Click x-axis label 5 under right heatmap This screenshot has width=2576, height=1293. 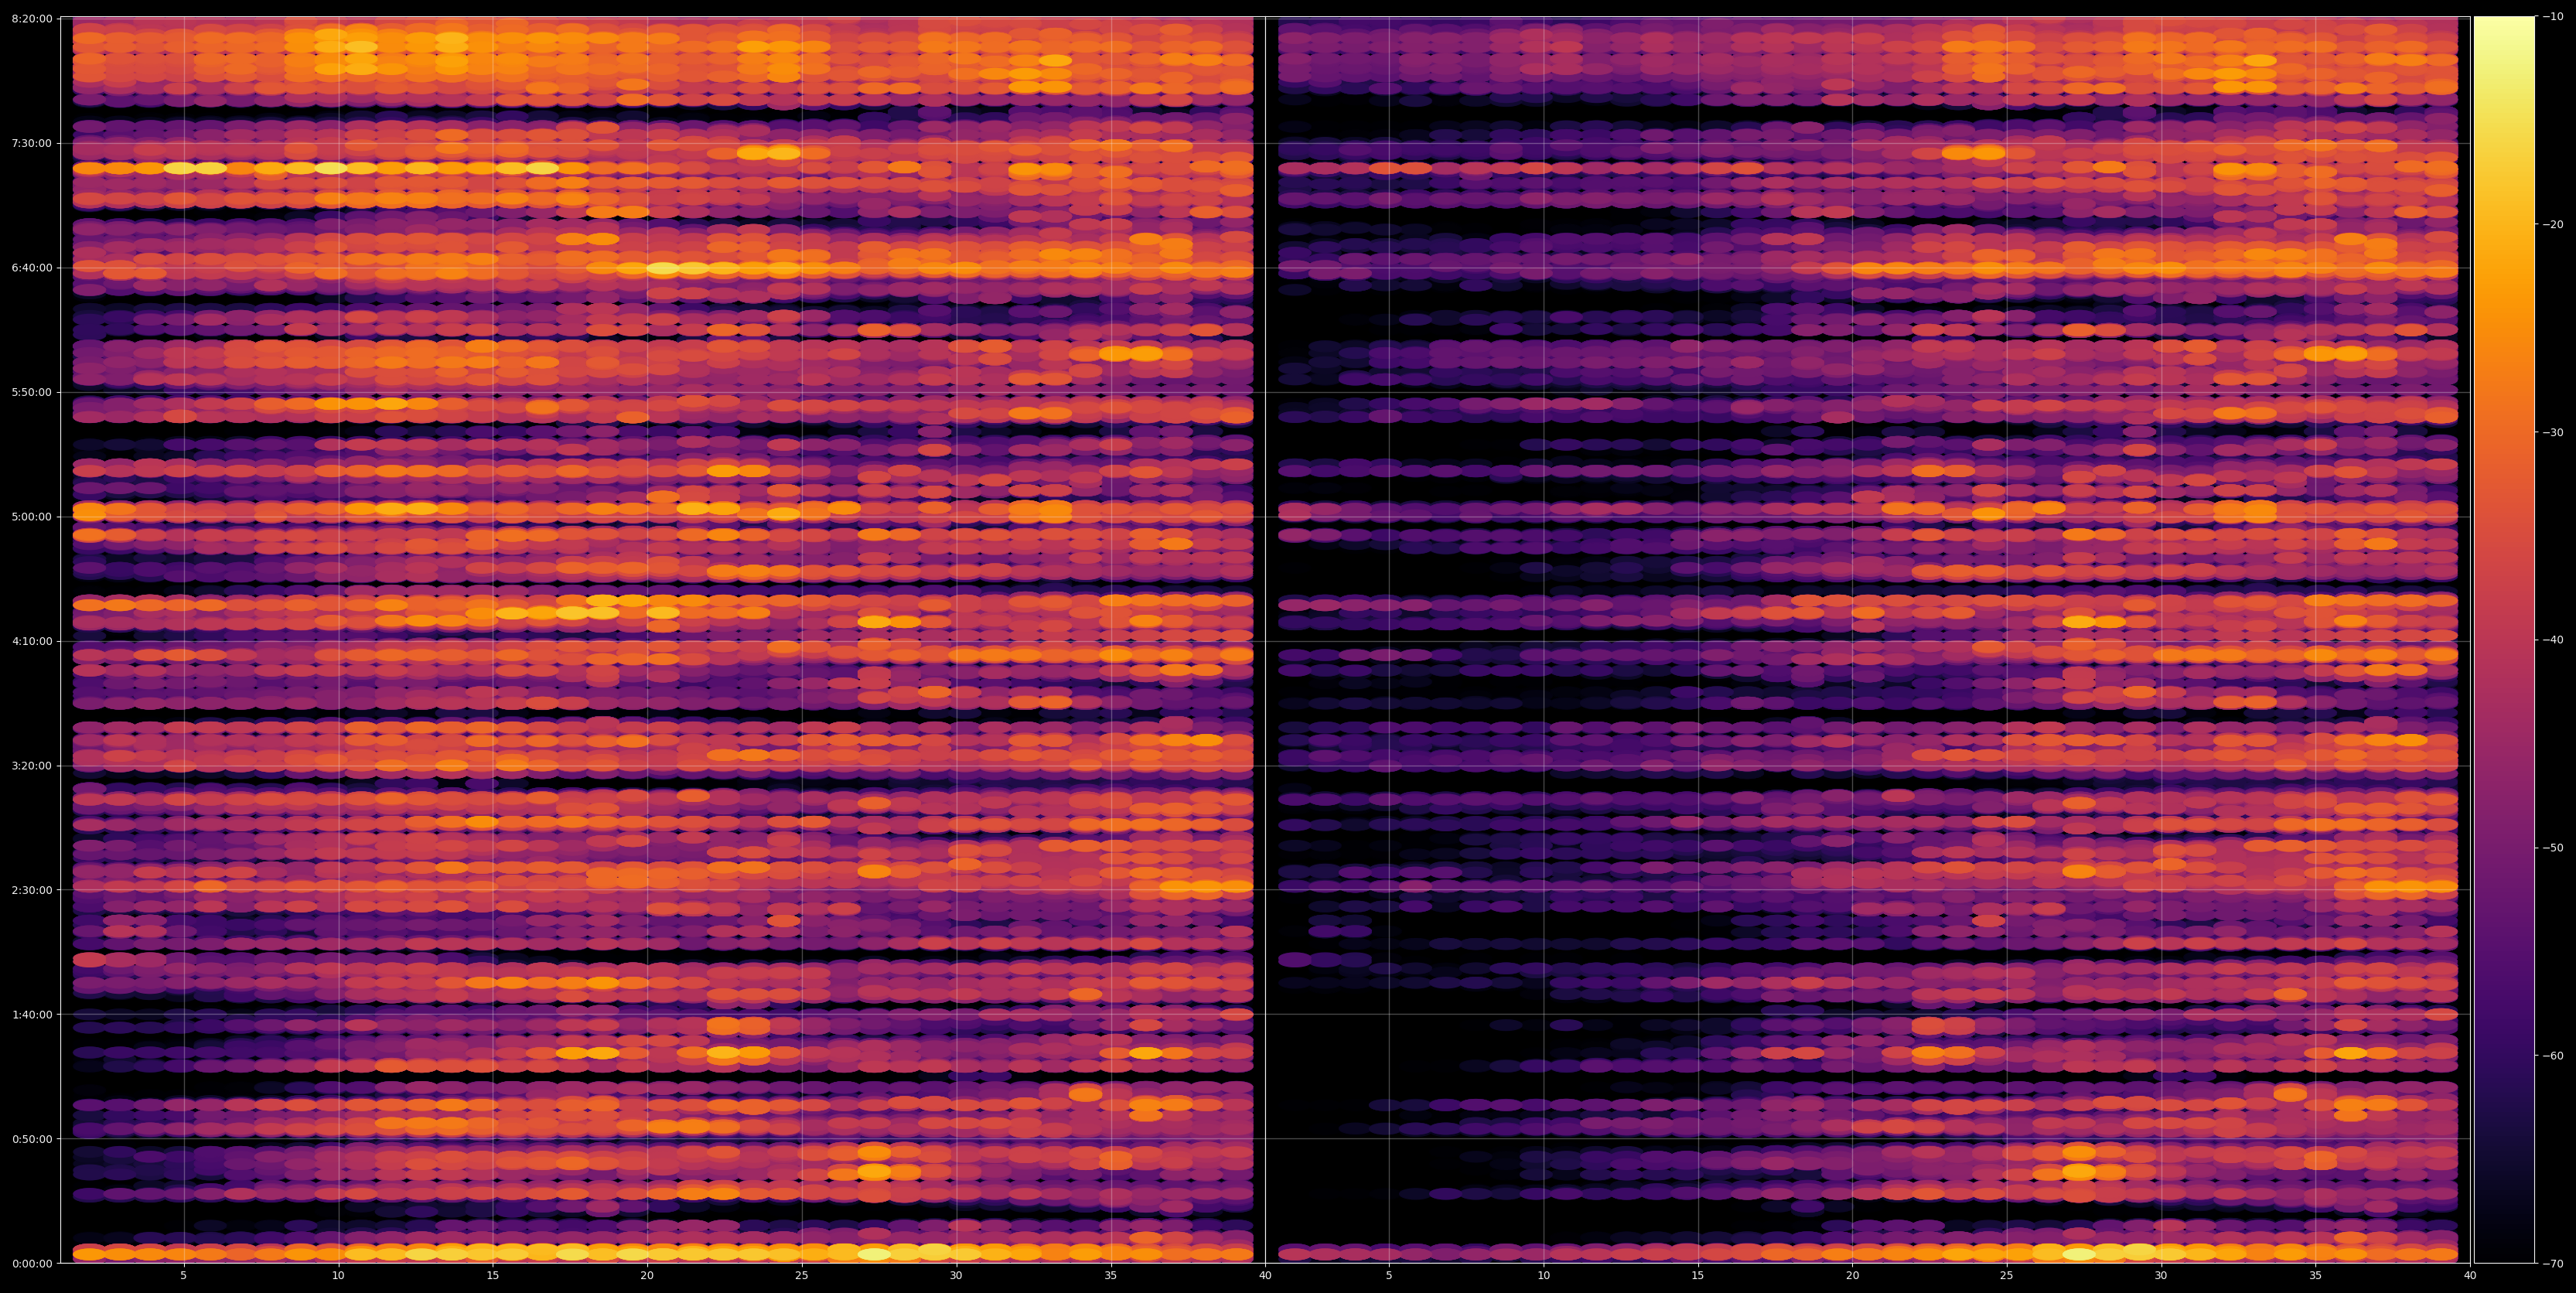[1389, 1276]
